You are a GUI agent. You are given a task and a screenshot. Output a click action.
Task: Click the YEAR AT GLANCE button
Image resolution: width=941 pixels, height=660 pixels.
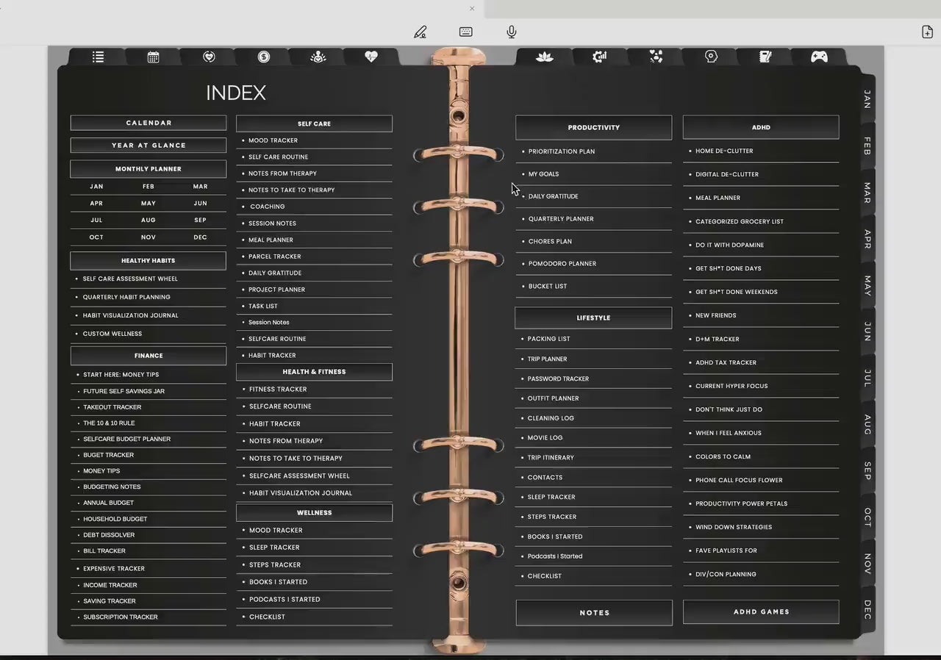[148, 145]
